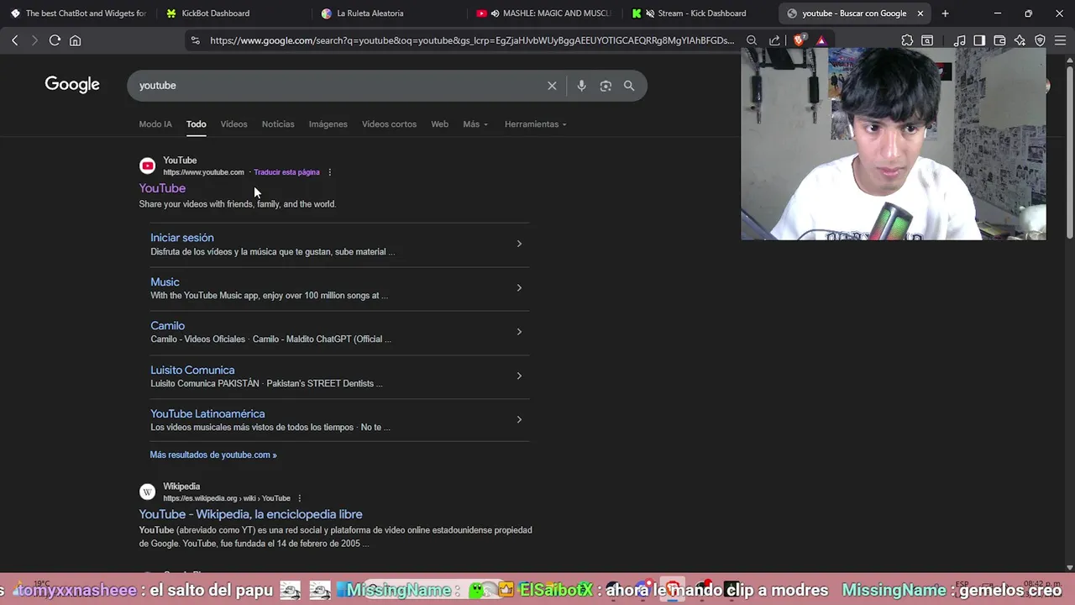Share this page via the share icon

(774, 40)
